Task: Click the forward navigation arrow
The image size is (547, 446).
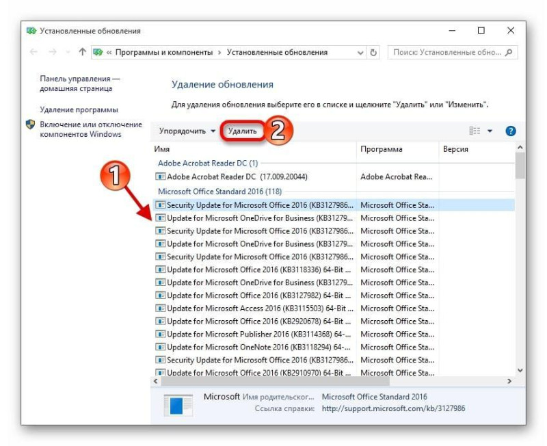Action: click(x=53, y=52)
